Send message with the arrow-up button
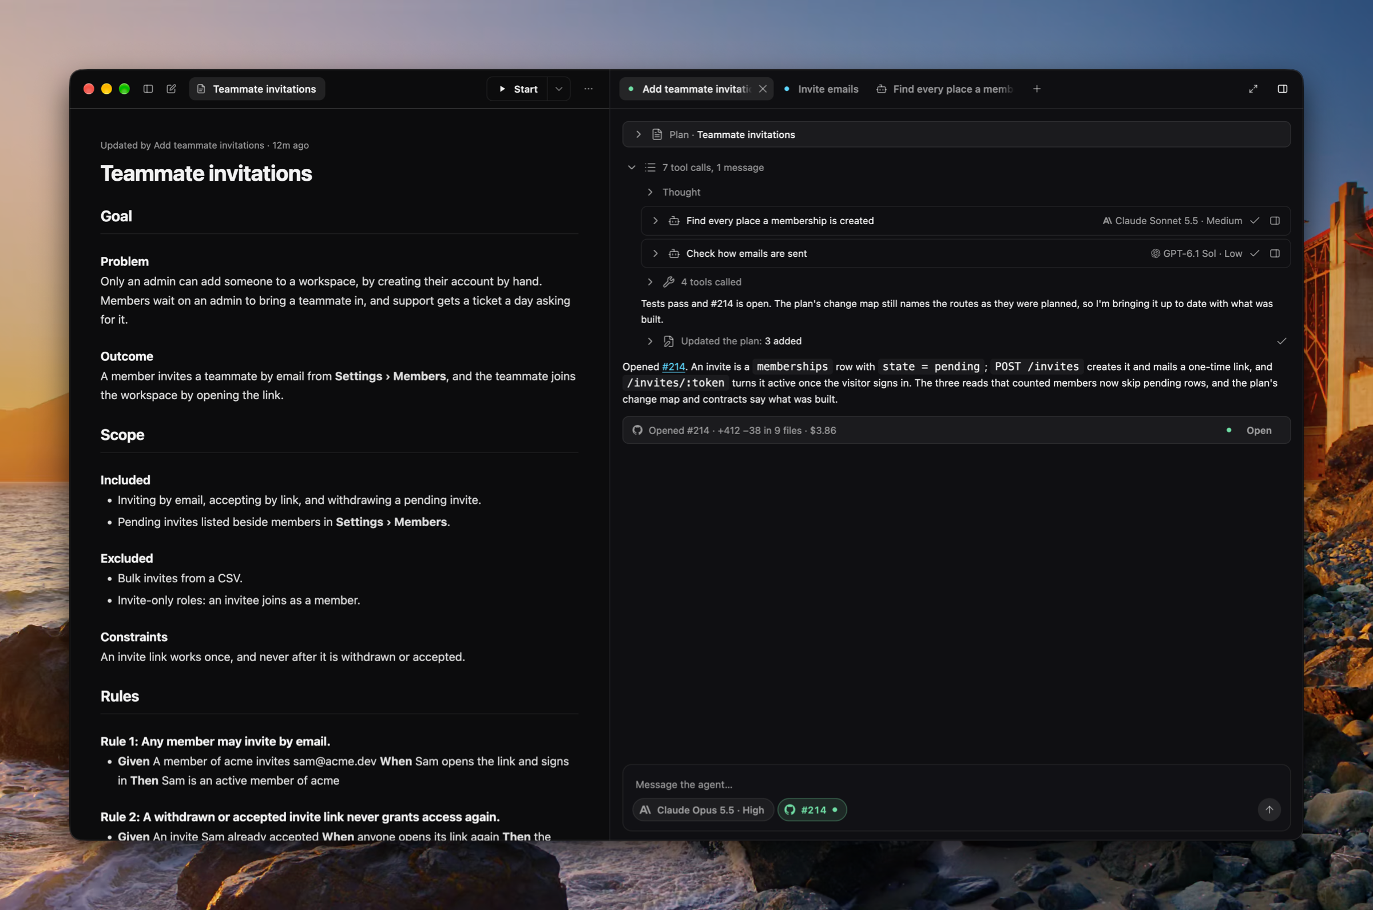This screenshot has width=1373, height=910. (x=1269, y=809)
